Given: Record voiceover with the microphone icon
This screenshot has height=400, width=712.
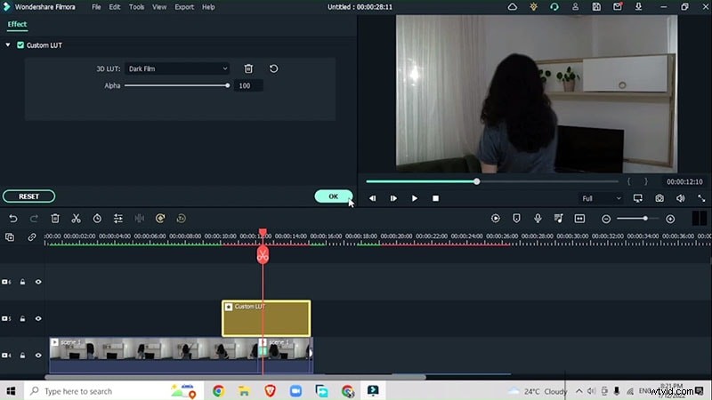Looking at the screenshot, I should pyautogui.click(x=538, y=218).
